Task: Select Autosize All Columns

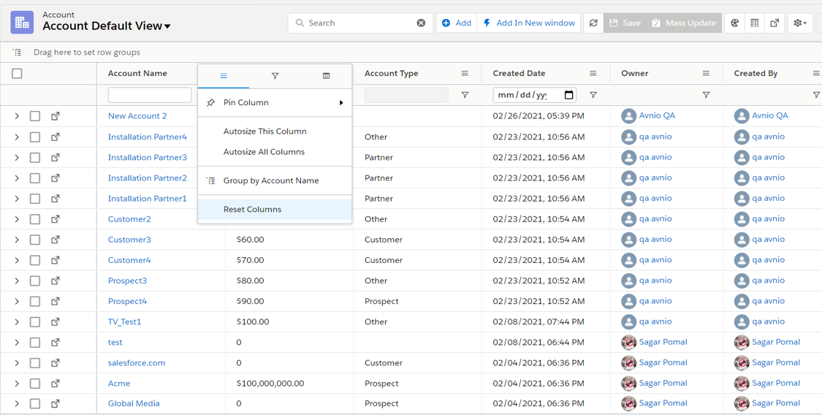Action: click(264, 152)
